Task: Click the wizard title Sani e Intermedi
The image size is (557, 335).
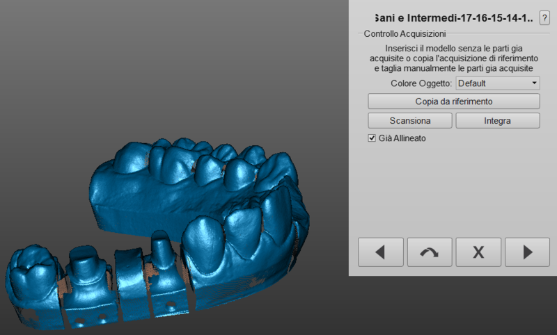Action: [453, 19]
